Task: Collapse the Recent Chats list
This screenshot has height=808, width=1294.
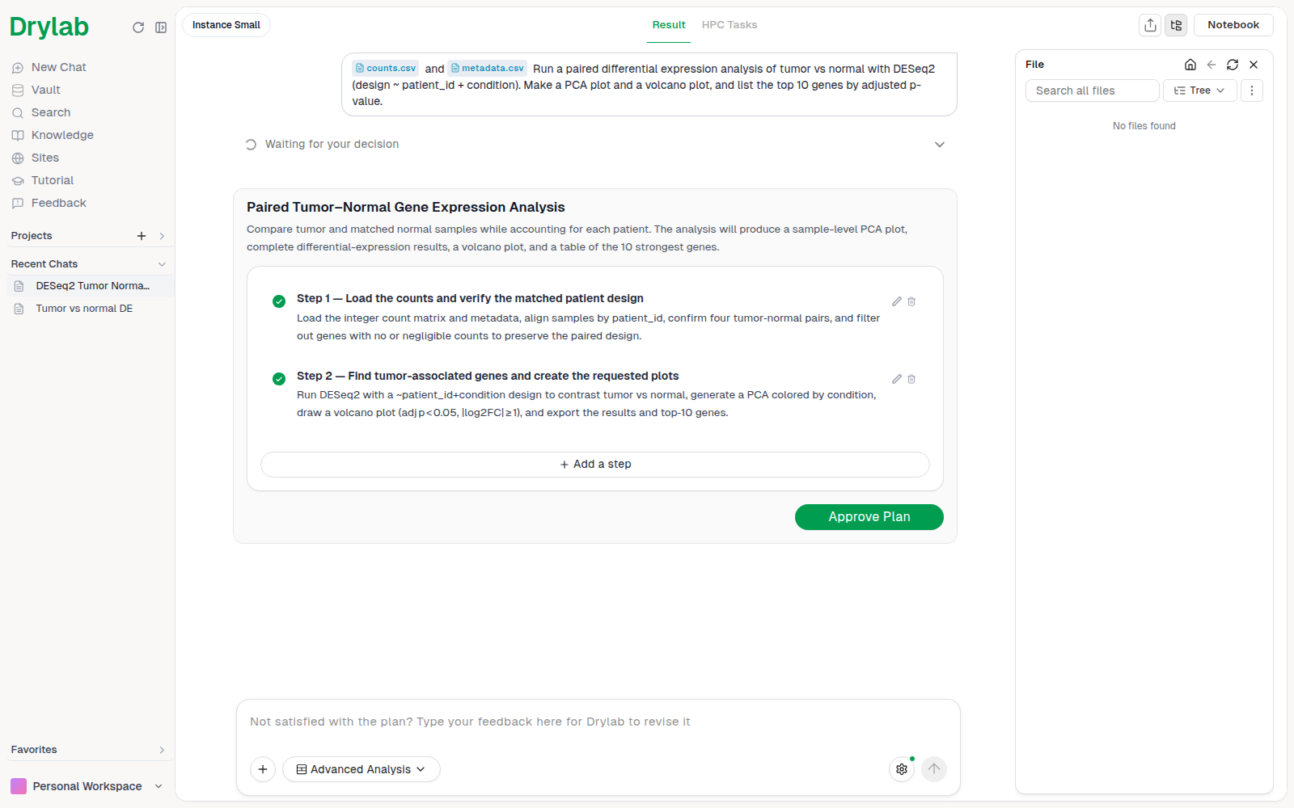Action: coord(162,264)
